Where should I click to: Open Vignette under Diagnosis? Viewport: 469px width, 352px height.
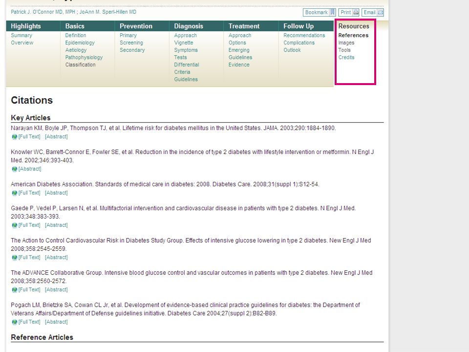[x=184, y=43]
